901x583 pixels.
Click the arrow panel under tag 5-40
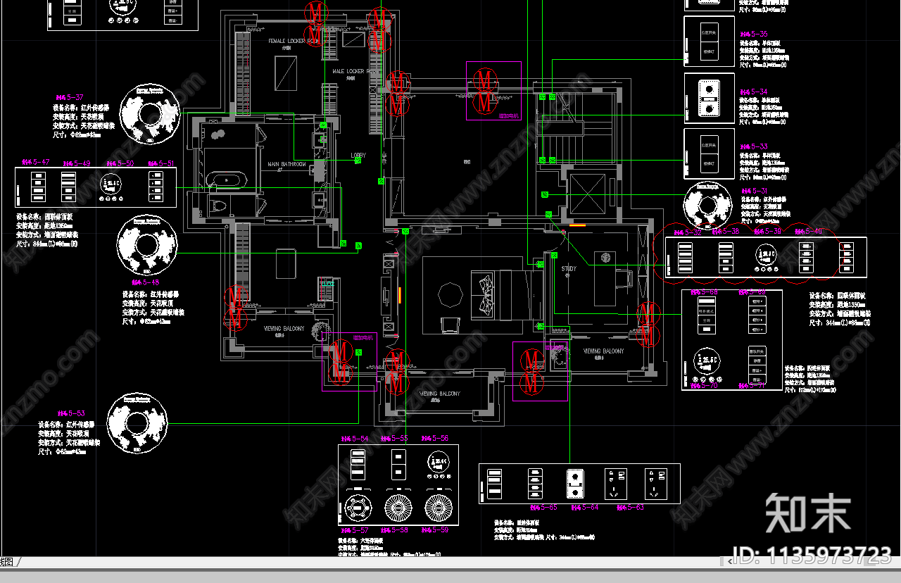(807, 258)
